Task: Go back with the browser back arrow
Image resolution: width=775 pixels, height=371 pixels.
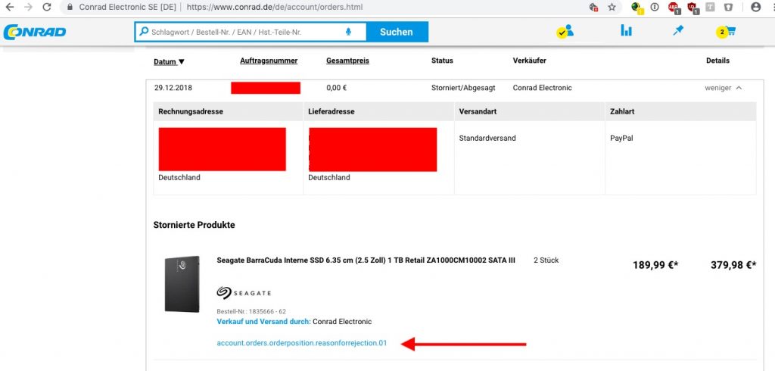Action: pos(9,7)
